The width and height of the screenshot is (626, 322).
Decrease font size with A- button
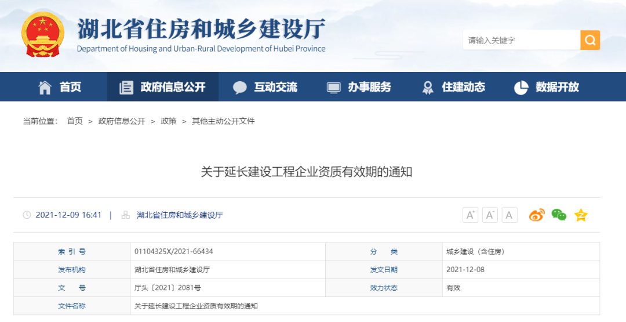(x=490, y=215)
